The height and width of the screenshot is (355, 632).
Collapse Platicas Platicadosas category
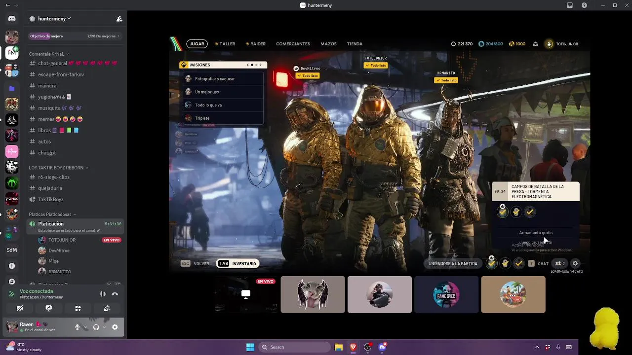click(53, 214)
